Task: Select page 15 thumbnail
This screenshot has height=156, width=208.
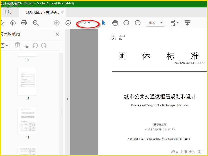Action: [28, 82]
